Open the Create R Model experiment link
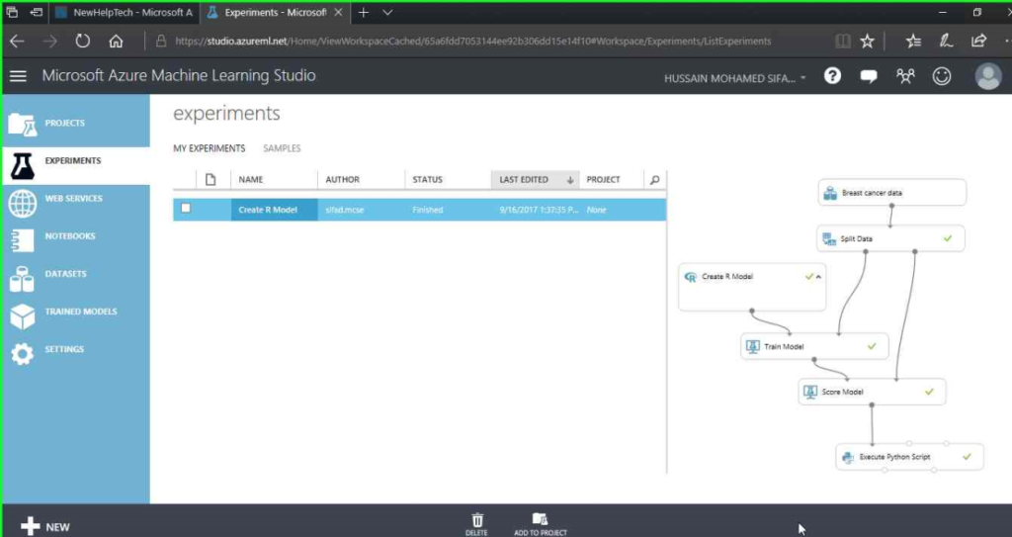Image resolution: width=1012 pixels, height=537 pixels. 268,210
